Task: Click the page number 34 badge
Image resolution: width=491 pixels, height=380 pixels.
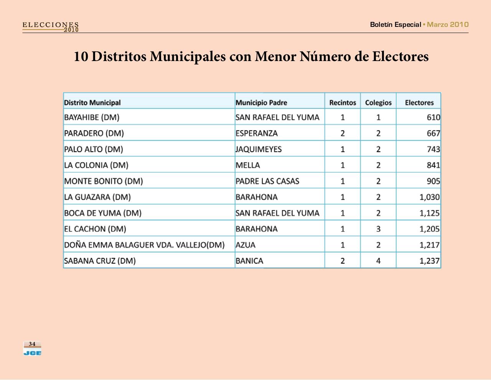Action: (32, 344)
